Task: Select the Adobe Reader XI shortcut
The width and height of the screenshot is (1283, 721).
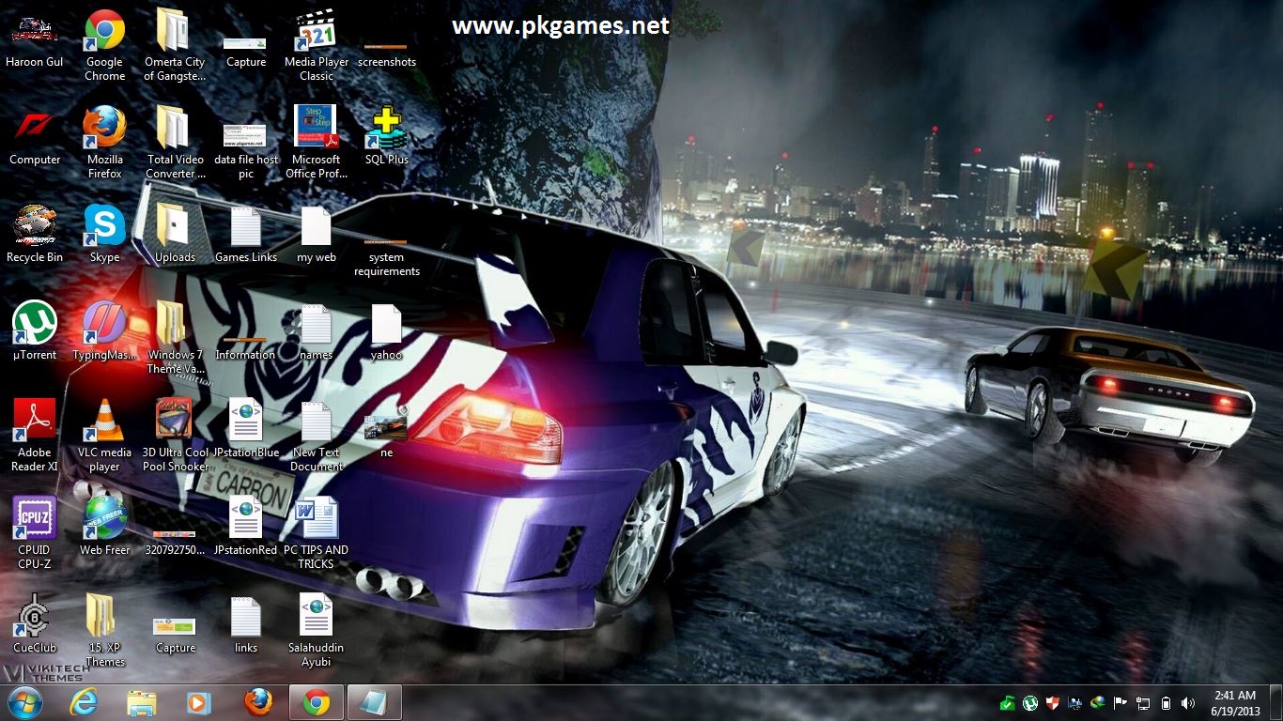Action: click(35, 435)
